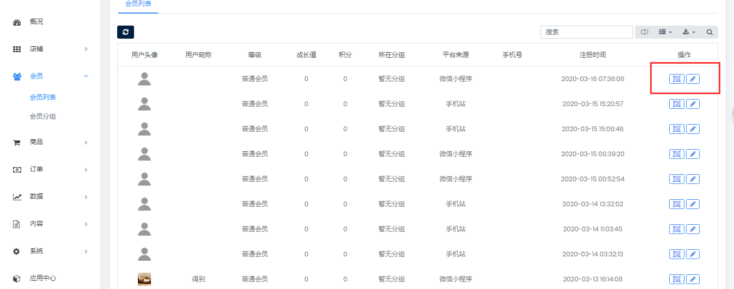Click 手机站 in 2020-03-14 11:03:45 row
The image size is (734, 289).
(x=456, y=229)
